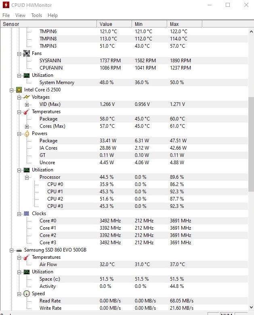
Task: Click the scrollbar down arrow
Action: point(251,307)
